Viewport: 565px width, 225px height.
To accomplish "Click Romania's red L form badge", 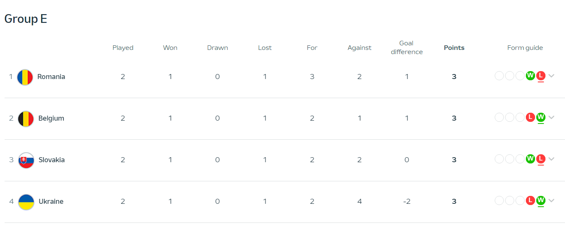I will pyautogui.click(x=541, y=76).
